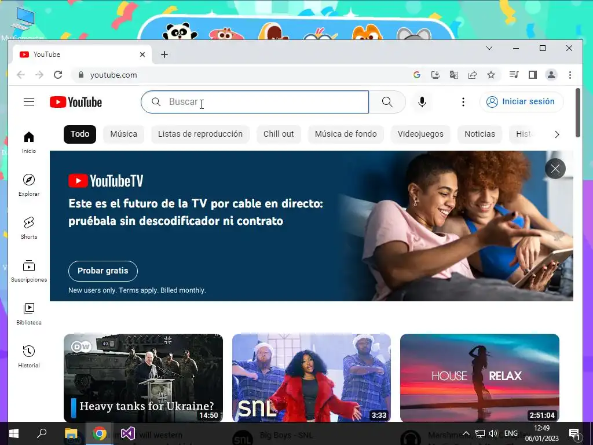Viewport: 593px width, 445px height.
Task: Open Historial in the sidebar
Action: 29,356
